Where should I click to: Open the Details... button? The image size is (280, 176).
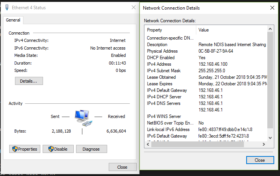tap(29, 81)
